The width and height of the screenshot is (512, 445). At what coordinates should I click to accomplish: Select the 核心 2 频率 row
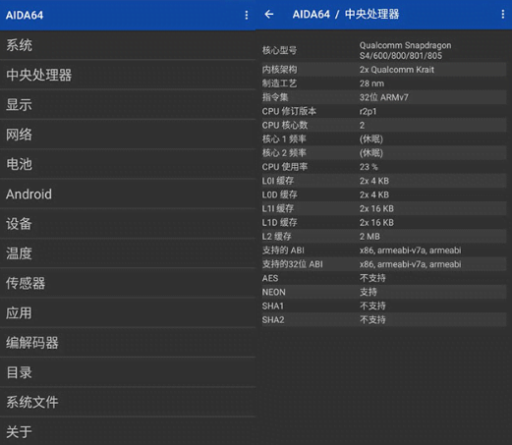383,153
